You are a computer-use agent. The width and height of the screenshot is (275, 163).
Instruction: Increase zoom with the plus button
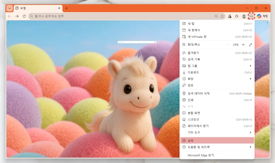(243, 45)
